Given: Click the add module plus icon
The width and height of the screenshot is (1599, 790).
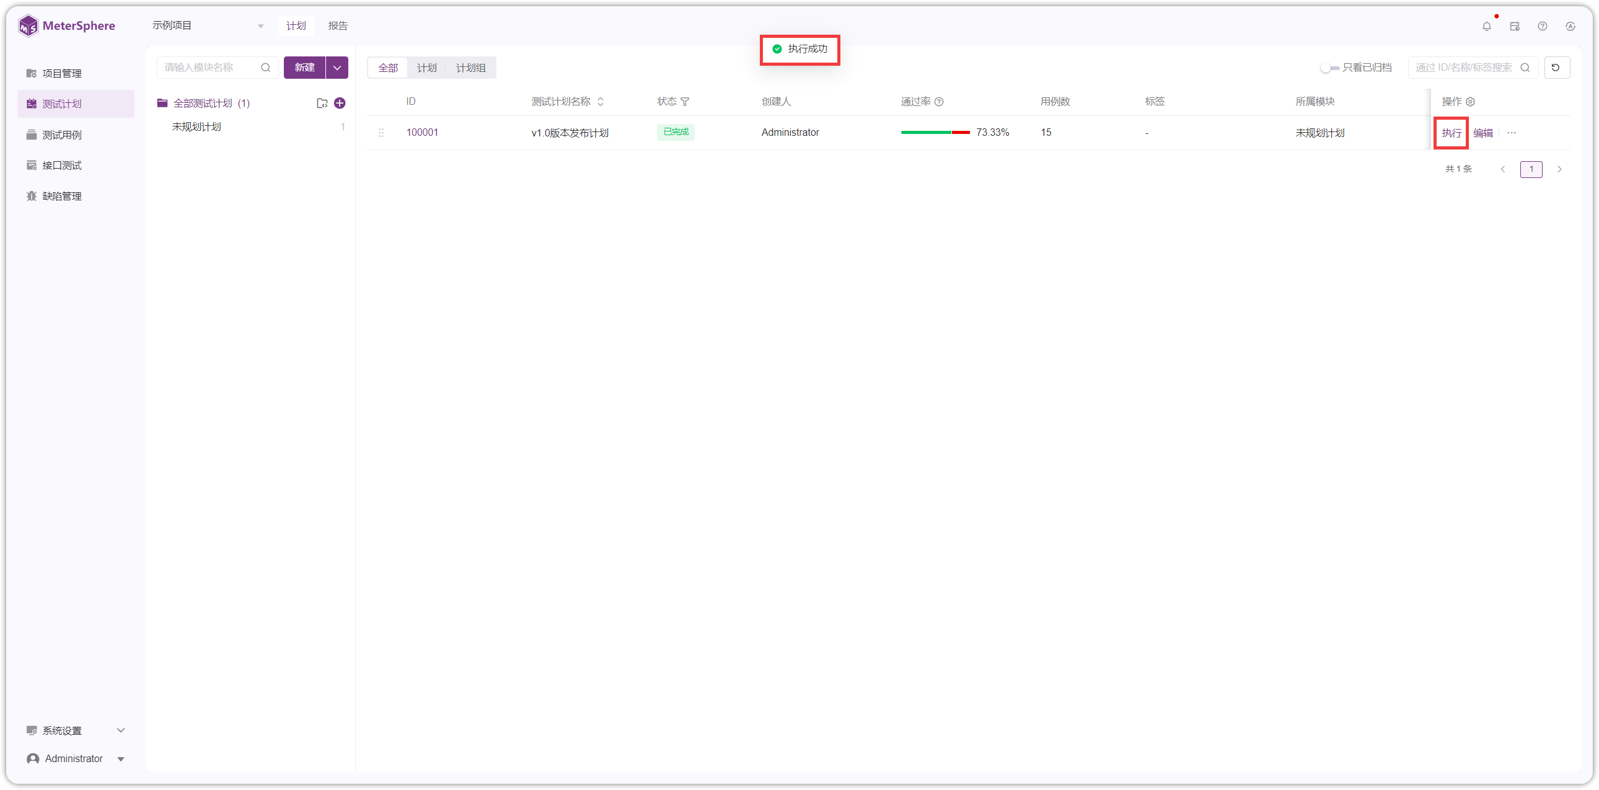Looking at the screenshot, I should tap(340, 102).
